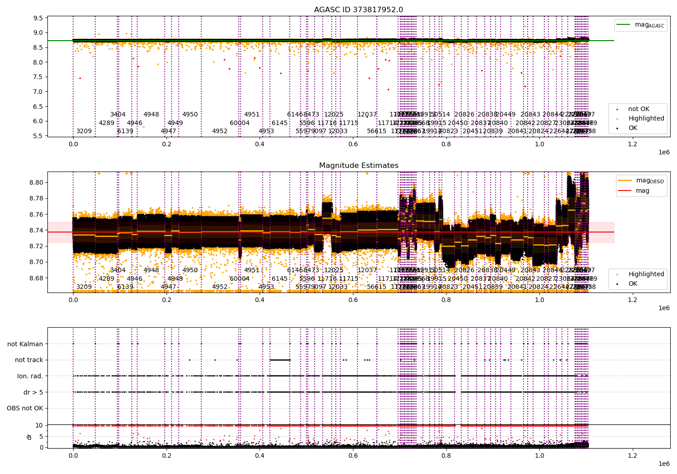Image resolution: width=677 pixels, height=474 pixels.
Task: Select the mag AGASC legend entry in top plot
Action: (x=640, y=25)
